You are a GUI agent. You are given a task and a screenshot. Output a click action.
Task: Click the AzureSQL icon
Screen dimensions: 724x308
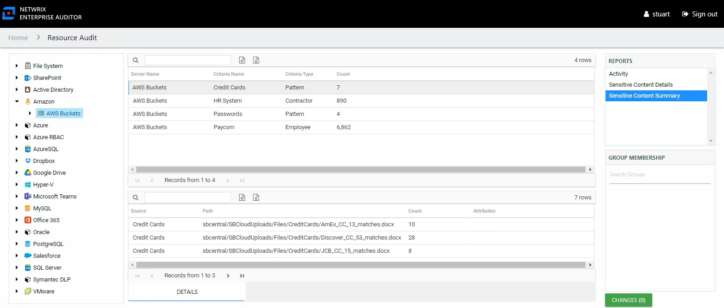28,149
